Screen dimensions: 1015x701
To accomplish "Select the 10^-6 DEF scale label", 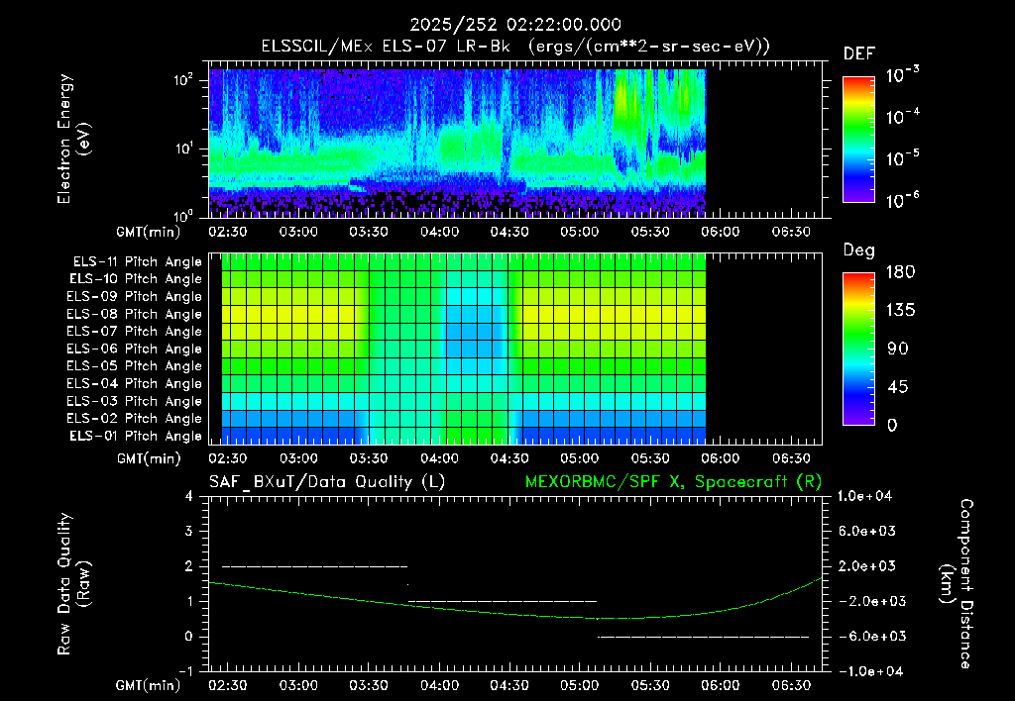I will click(x=902, y=200).
